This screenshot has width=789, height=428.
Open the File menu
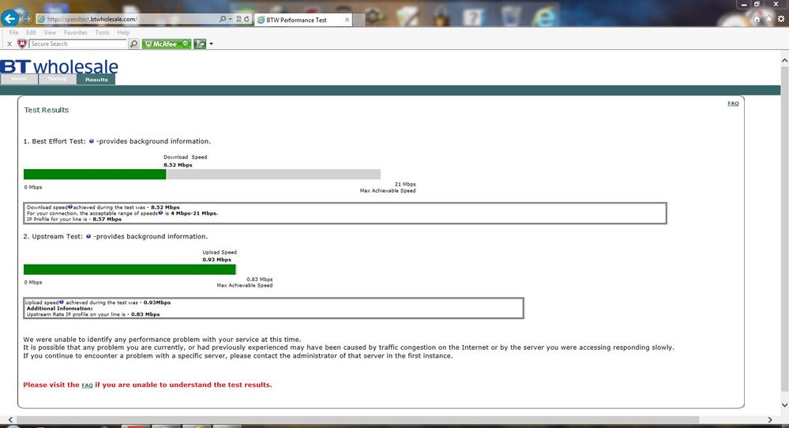pyautogui.click(x=13, y=32)
